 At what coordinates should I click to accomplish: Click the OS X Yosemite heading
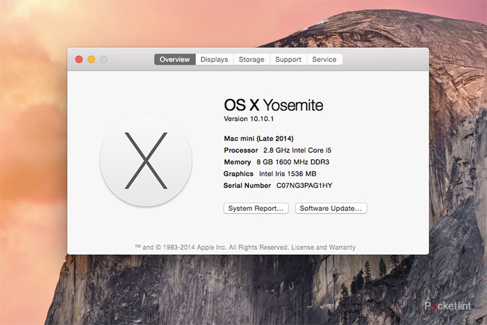tap(274, 105)
